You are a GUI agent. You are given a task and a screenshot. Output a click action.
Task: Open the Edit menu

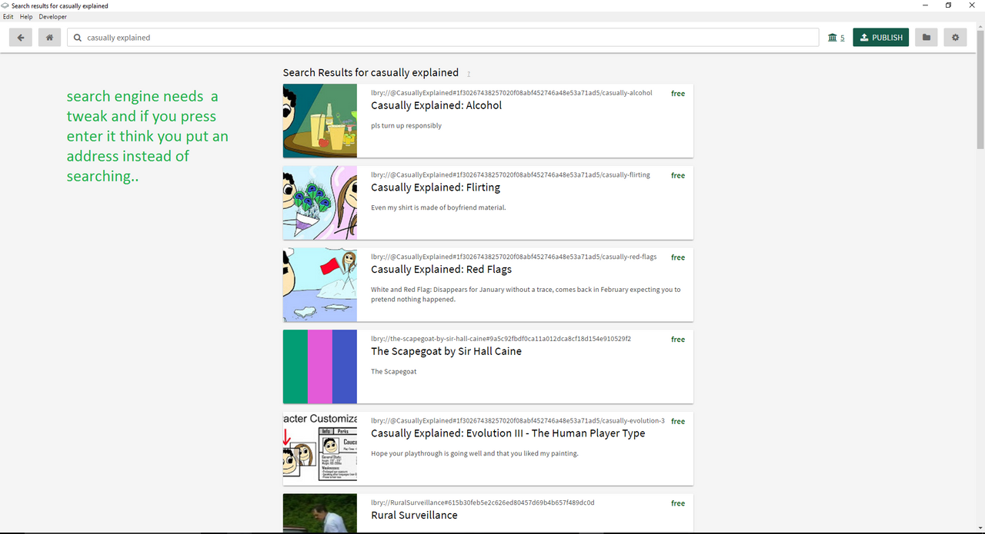tap(8, 17)
